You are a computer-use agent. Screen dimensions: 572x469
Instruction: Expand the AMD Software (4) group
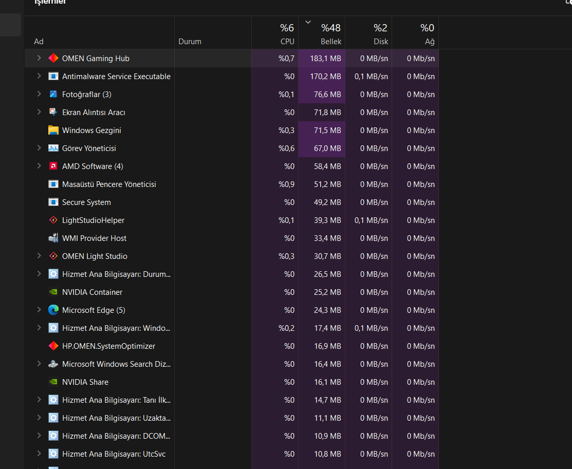coord(39,166)
